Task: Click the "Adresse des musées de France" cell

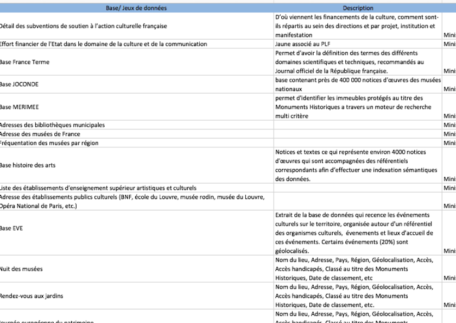Action: (40, 134)
